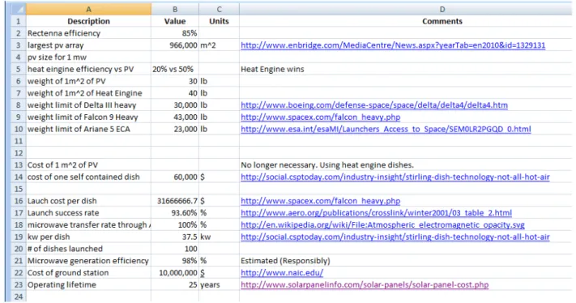Open the wikipedia Atmospheric opacity link
Viewport: 576px width, 303px height.
click(382, 224)
